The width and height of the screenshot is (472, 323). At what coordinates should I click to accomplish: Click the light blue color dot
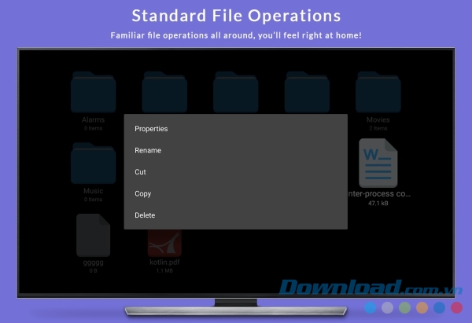(x=370, y=307)
